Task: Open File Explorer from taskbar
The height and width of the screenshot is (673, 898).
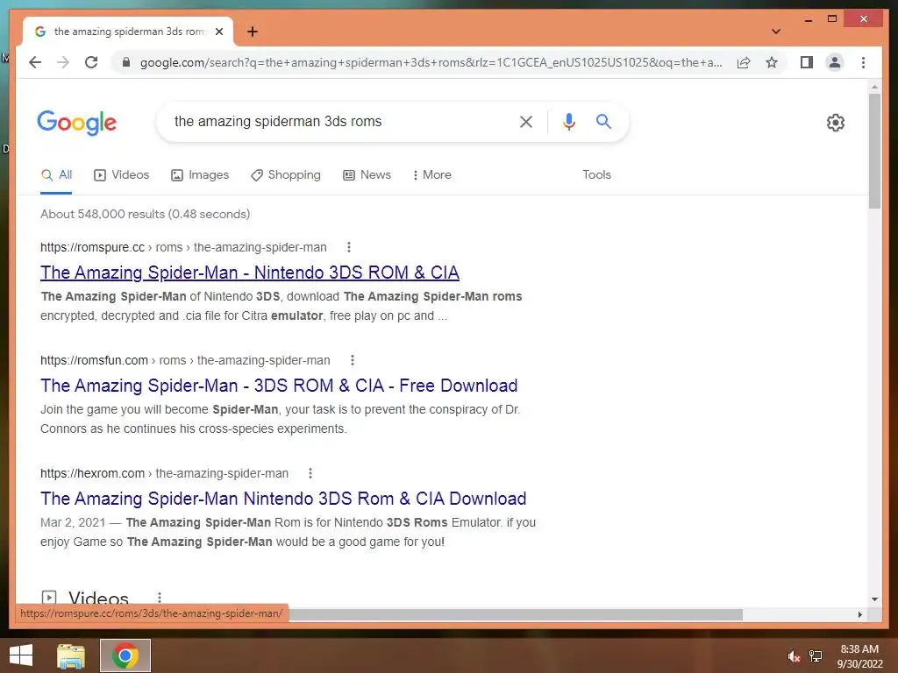Action: [71, 655]
